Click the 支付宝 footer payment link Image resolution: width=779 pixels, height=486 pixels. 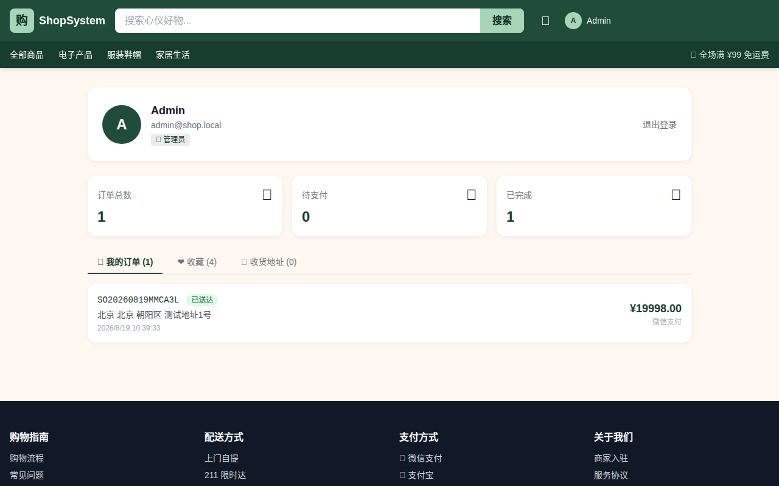tap(416, 476)
